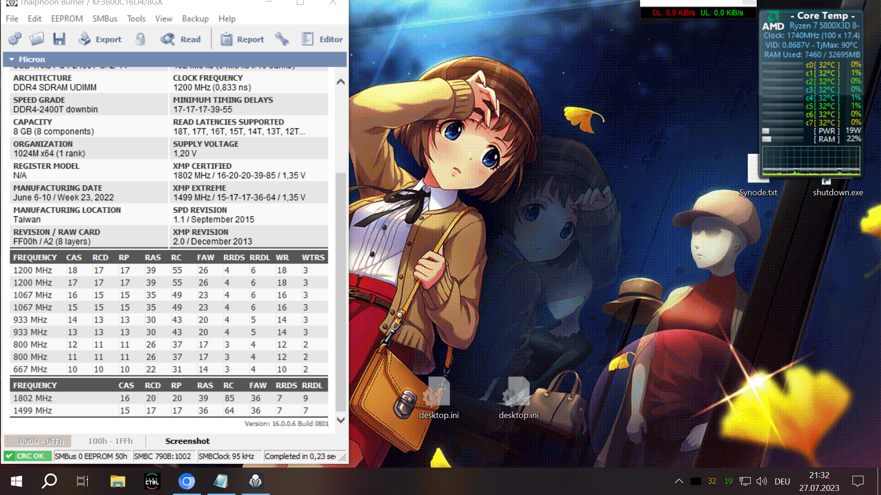Open file using folder toolbar icon

(37, 39)
